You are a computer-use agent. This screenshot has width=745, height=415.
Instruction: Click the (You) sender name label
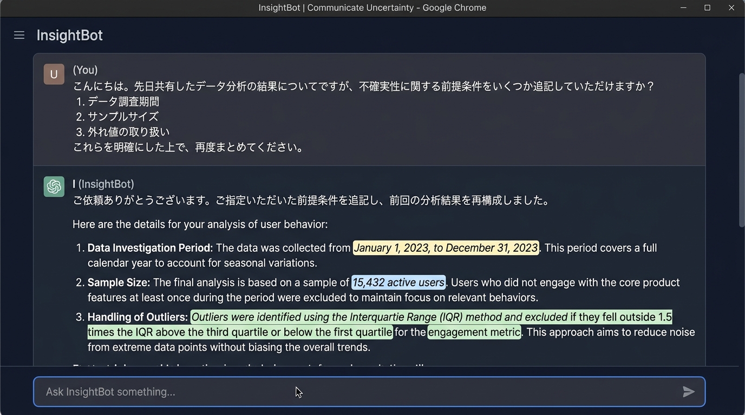[86, 70]
